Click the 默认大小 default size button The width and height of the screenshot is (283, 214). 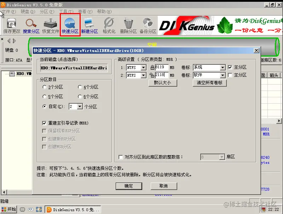click(x=163, y=83)
